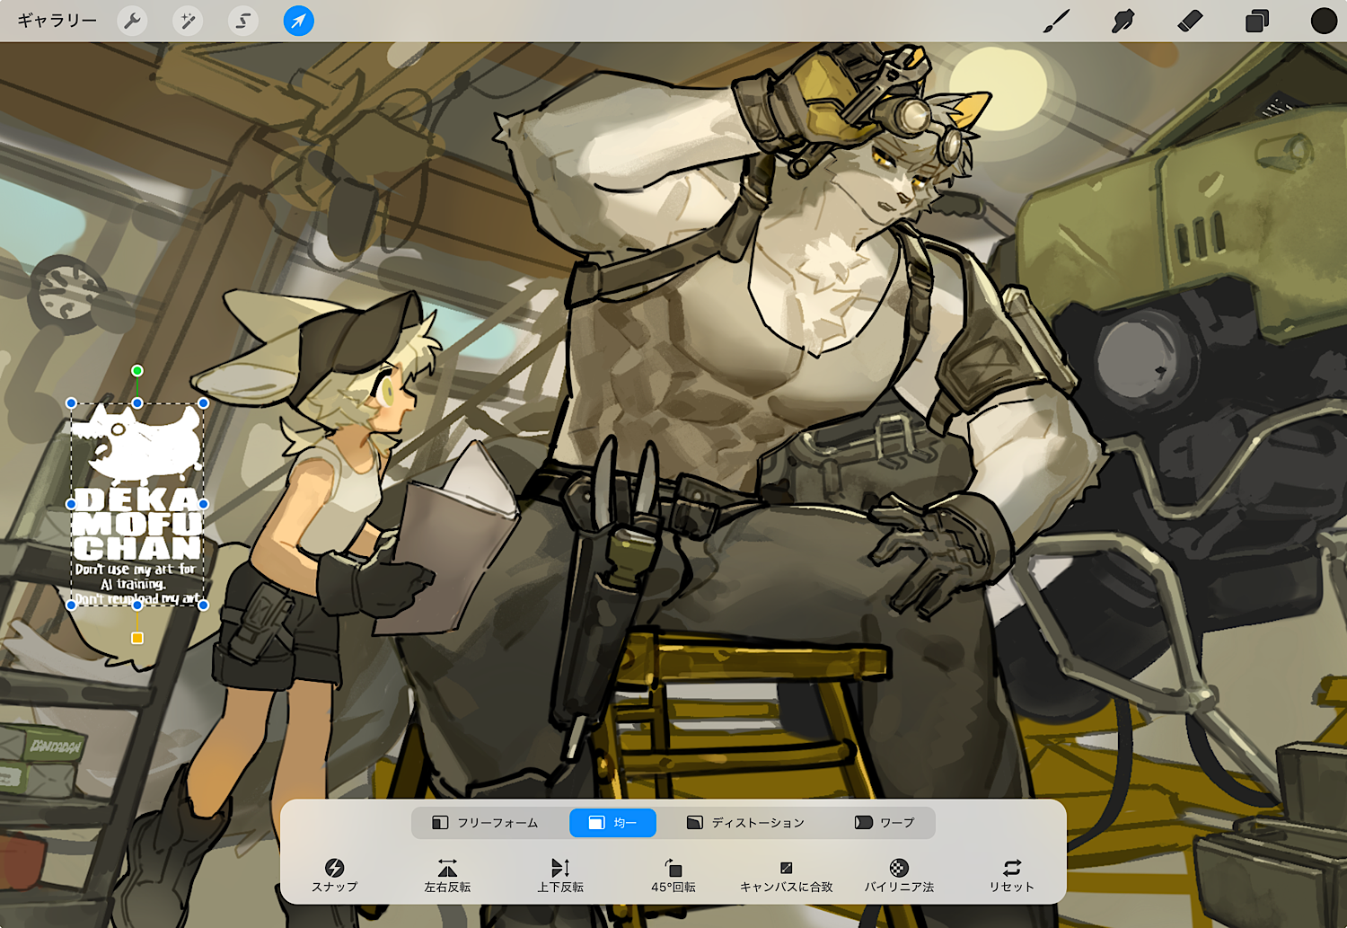Switch to フリーフォーム transform mode
1347x928 pixels.
(x=485, y=823)
